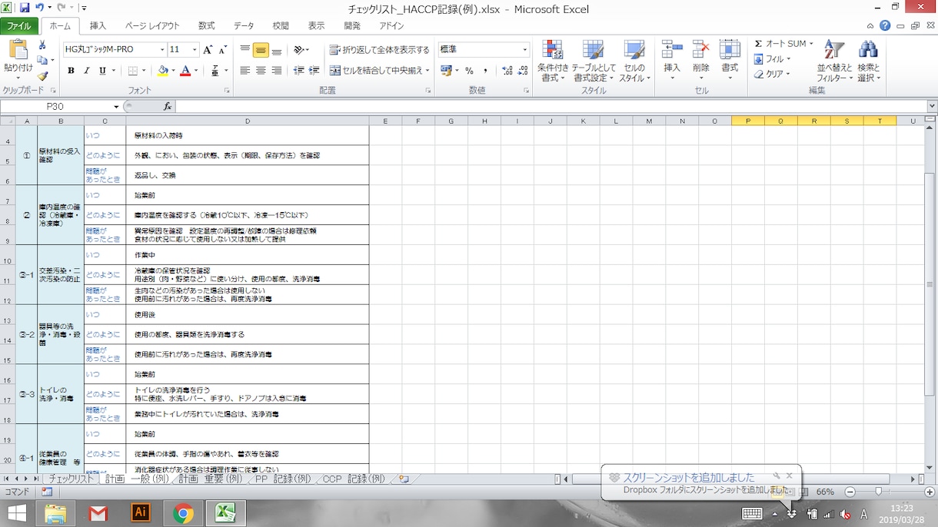This screenshot has width=938, height=527.
Task: Increase font size with the large A icon
Action: click(x=208, y=50)
